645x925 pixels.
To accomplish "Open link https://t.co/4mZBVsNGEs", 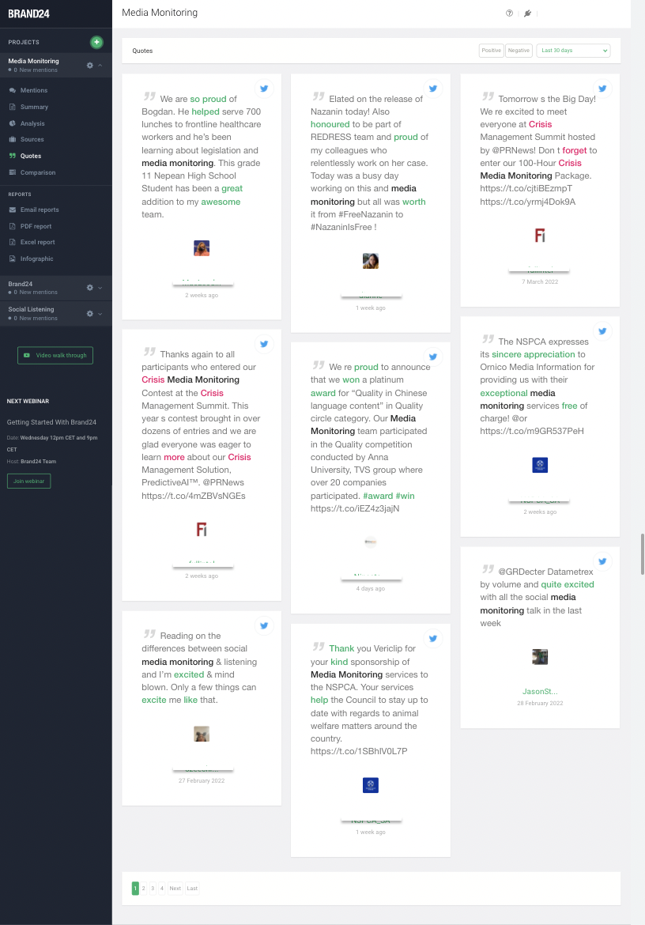I will click(x=194, y=496).
